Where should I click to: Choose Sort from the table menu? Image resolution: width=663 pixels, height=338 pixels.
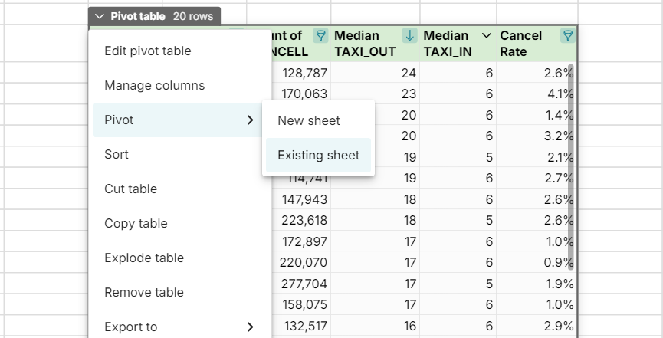pyautogui.click(x=117, y=155)
